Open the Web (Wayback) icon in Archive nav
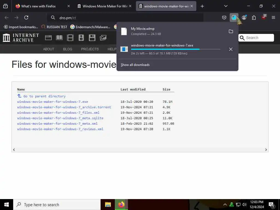 click(x=48, y=38)
